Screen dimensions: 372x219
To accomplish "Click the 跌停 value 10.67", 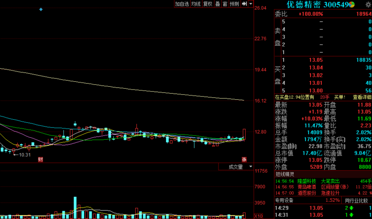I will [x=365, y=160].
